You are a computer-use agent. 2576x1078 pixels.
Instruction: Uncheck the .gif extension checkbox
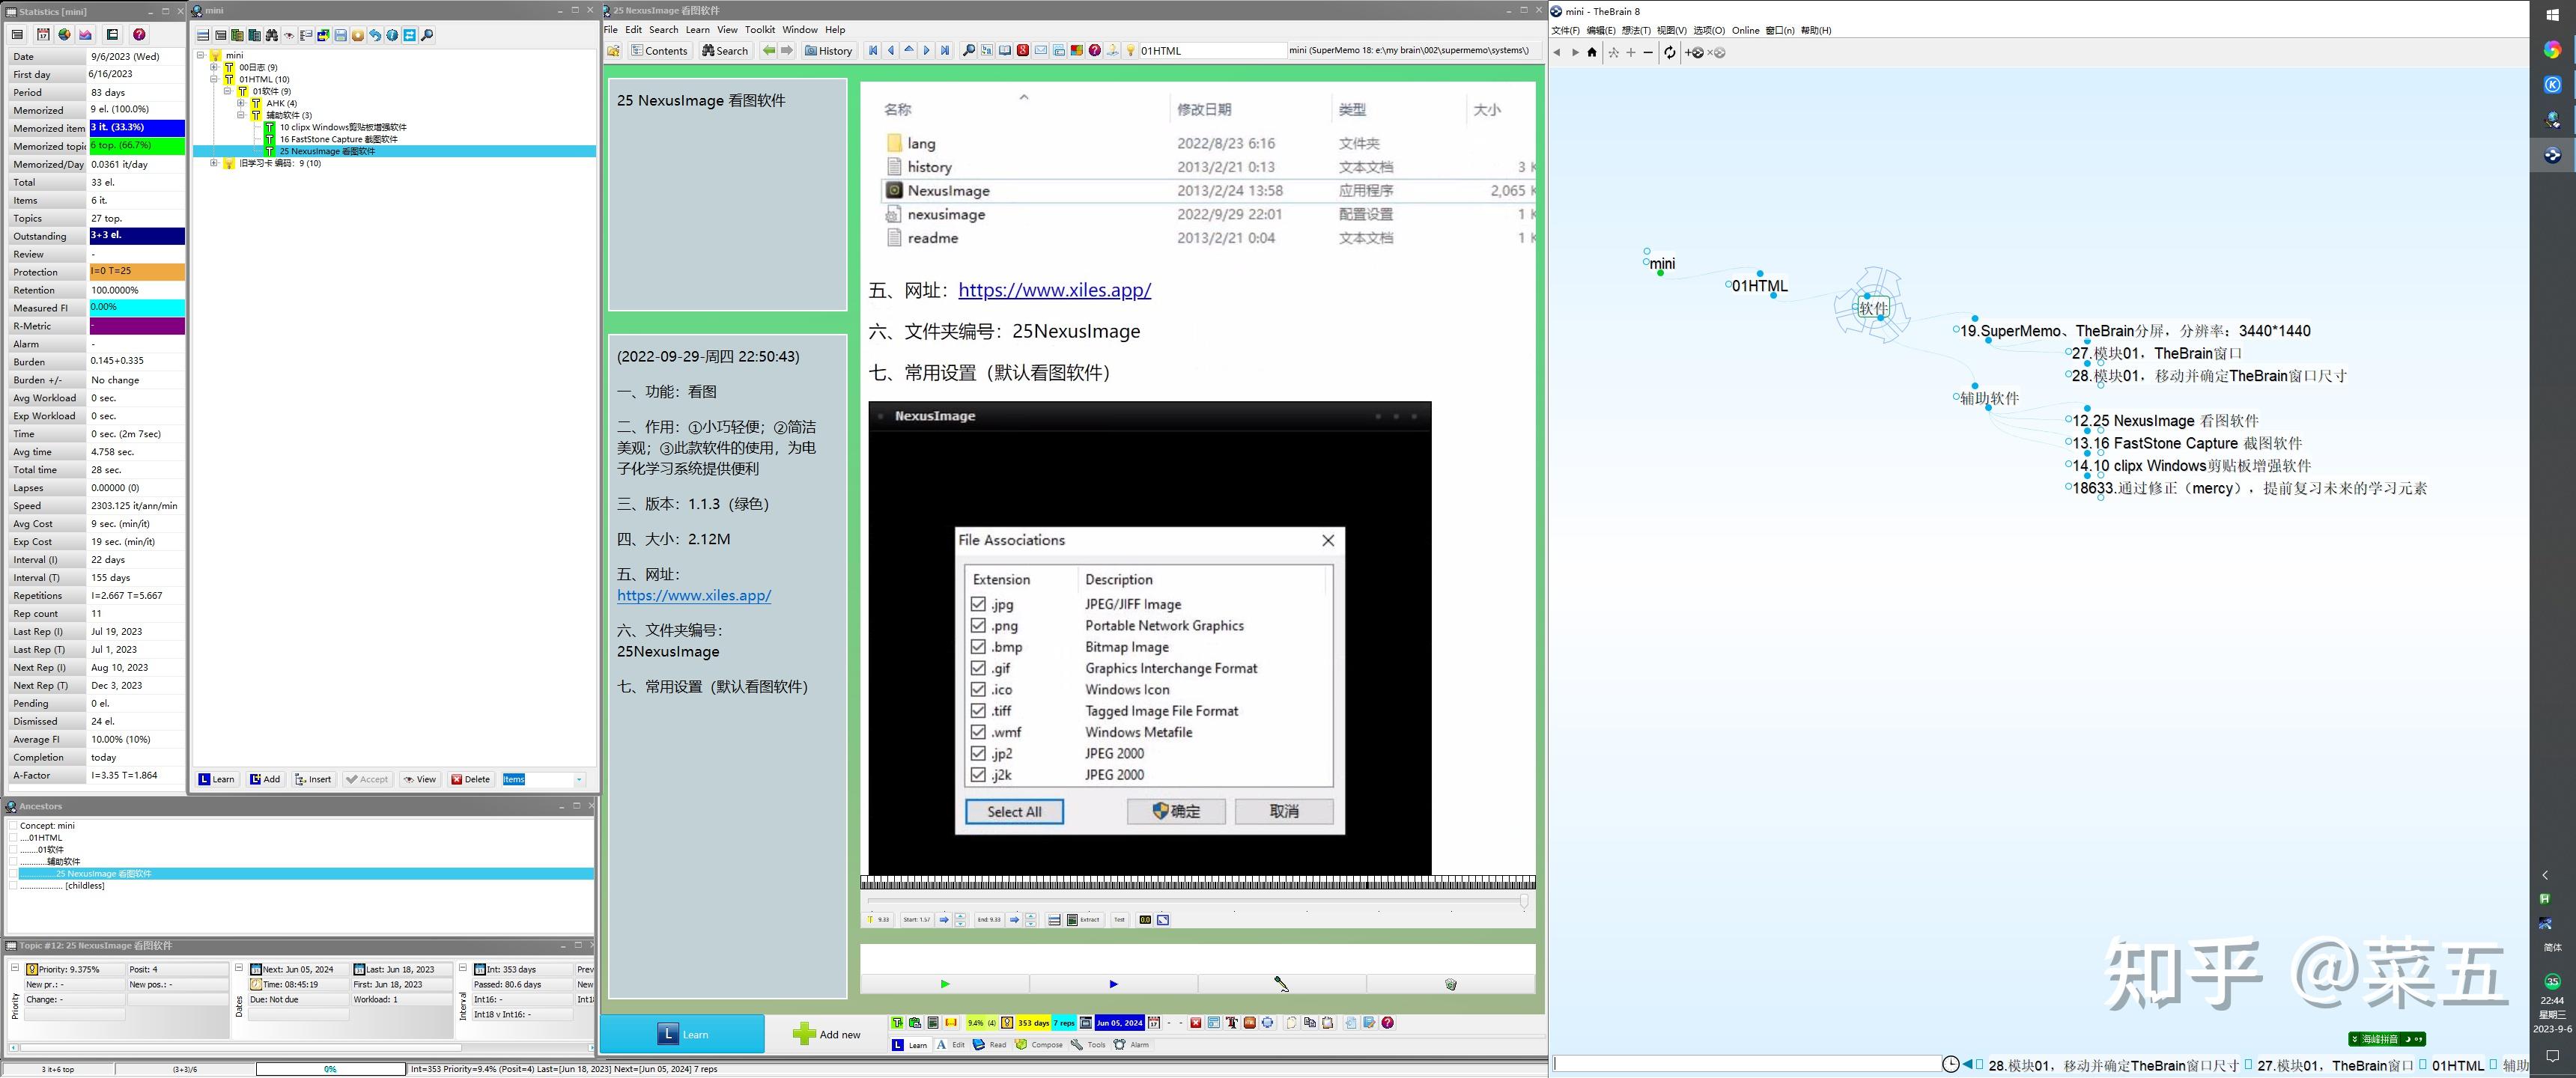tap(978, 668)
